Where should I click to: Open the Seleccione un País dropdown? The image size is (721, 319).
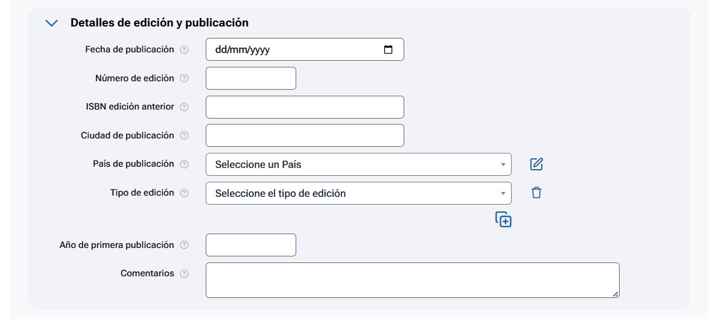[358, 164]
